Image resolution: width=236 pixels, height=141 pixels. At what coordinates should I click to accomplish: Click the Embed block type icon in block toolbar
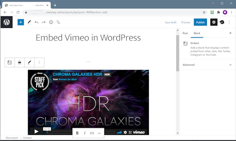[10, 62]
